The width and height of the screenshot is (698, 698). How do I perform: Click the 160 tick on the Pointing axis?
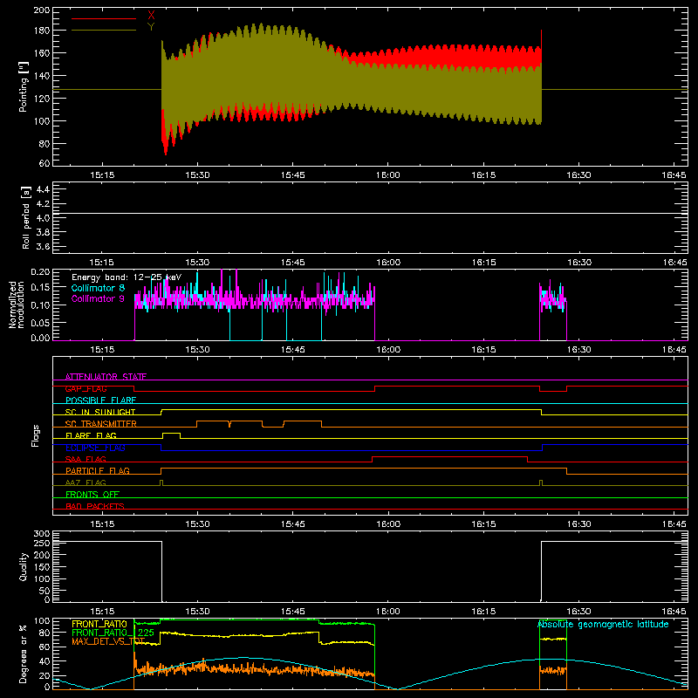(x=42, y=53)
